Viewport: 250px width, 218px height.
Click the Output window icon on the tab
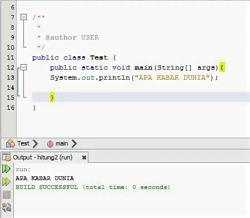click(x=7, y=157)
